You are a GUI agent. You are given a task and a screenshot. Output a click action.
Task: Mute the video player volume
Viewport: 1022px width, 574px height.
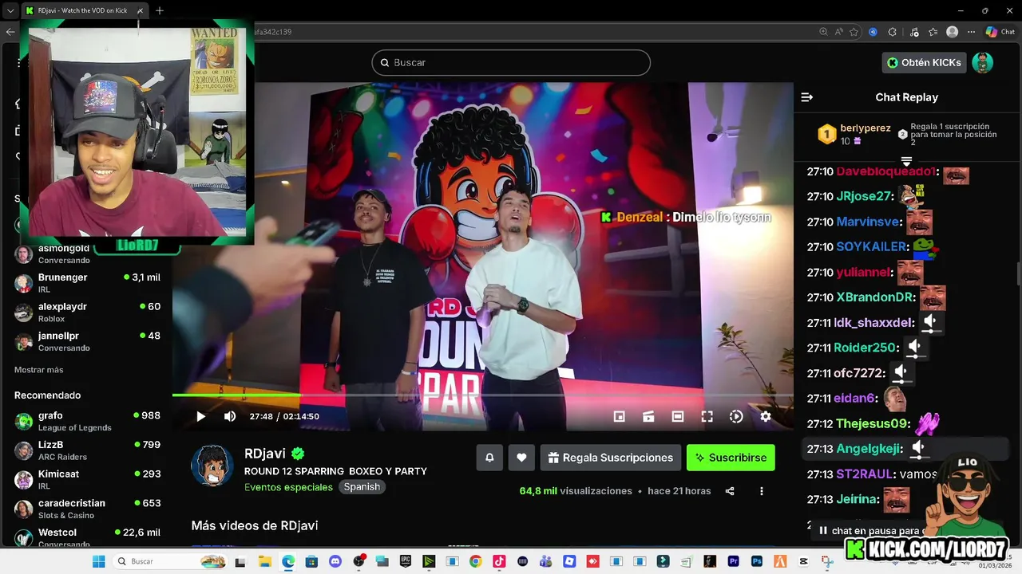pos(230,416)
